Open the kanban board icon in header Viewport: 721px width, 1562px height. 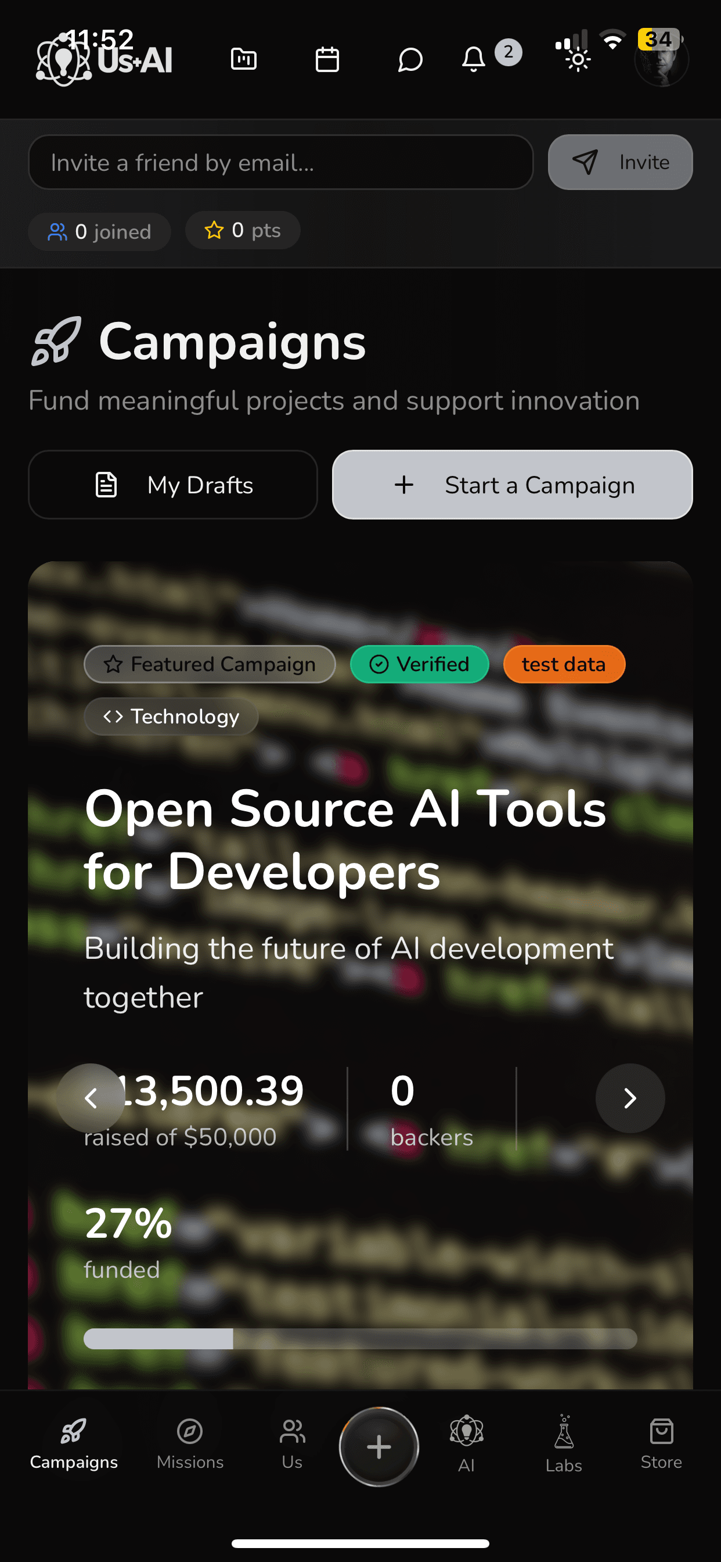pyautogui.click(x=244, y=59)
